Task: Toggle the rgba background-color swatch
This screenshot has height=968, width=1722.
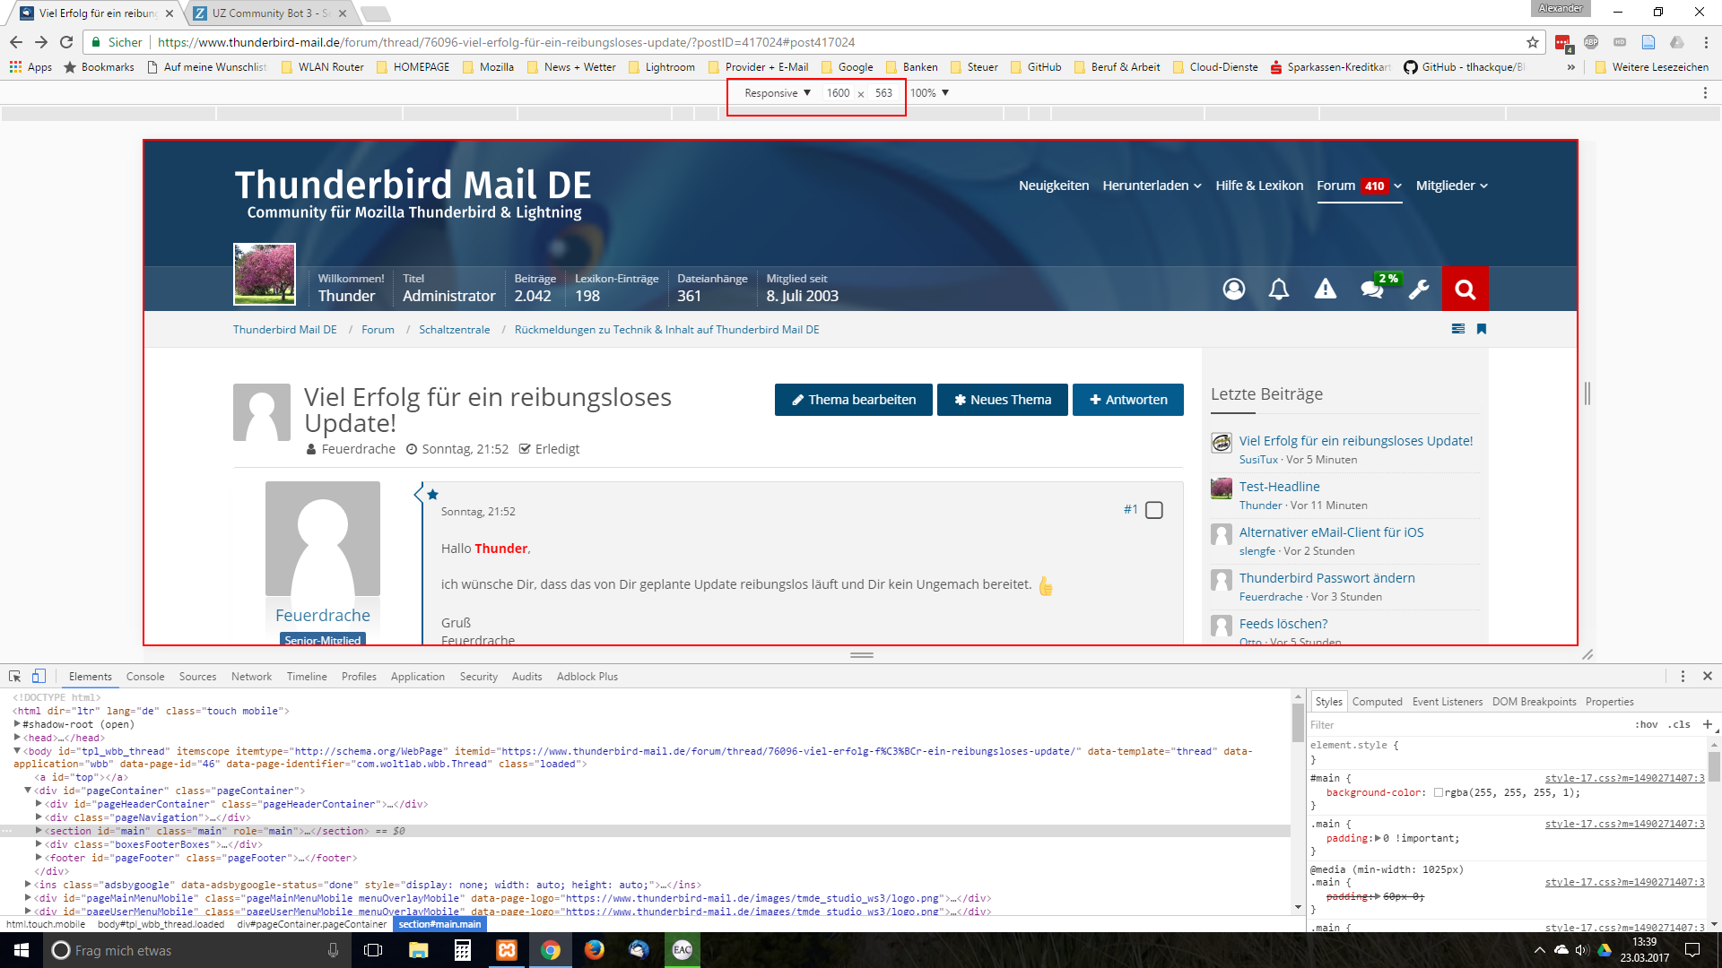Action: tap(1439, 792)
